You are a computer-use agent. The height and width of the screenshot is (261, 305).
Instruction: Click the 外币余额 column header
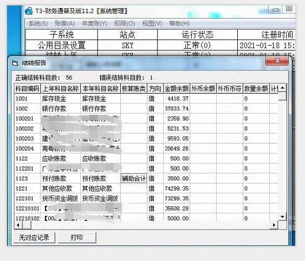pyautogui.click(x=203, y=89)
